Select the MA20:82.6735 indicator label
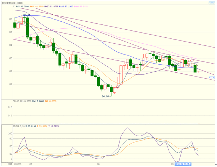Viewport: 217px width, 167px height. pos(51,7)
